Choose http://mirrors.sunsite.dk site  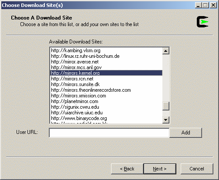[x=106, y=84]
